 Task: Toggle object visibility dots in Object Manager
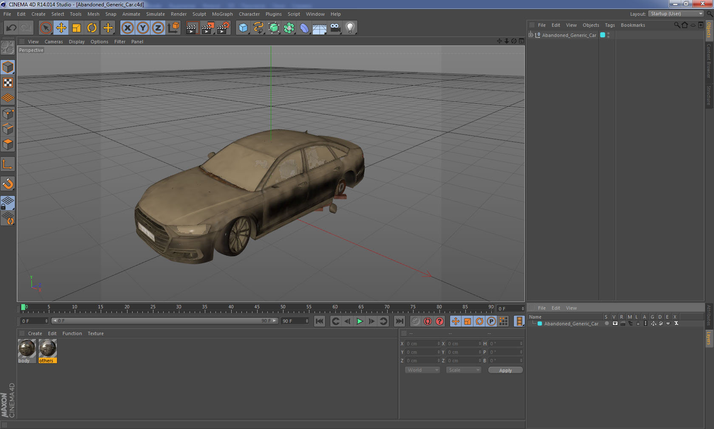coord(609,35)
